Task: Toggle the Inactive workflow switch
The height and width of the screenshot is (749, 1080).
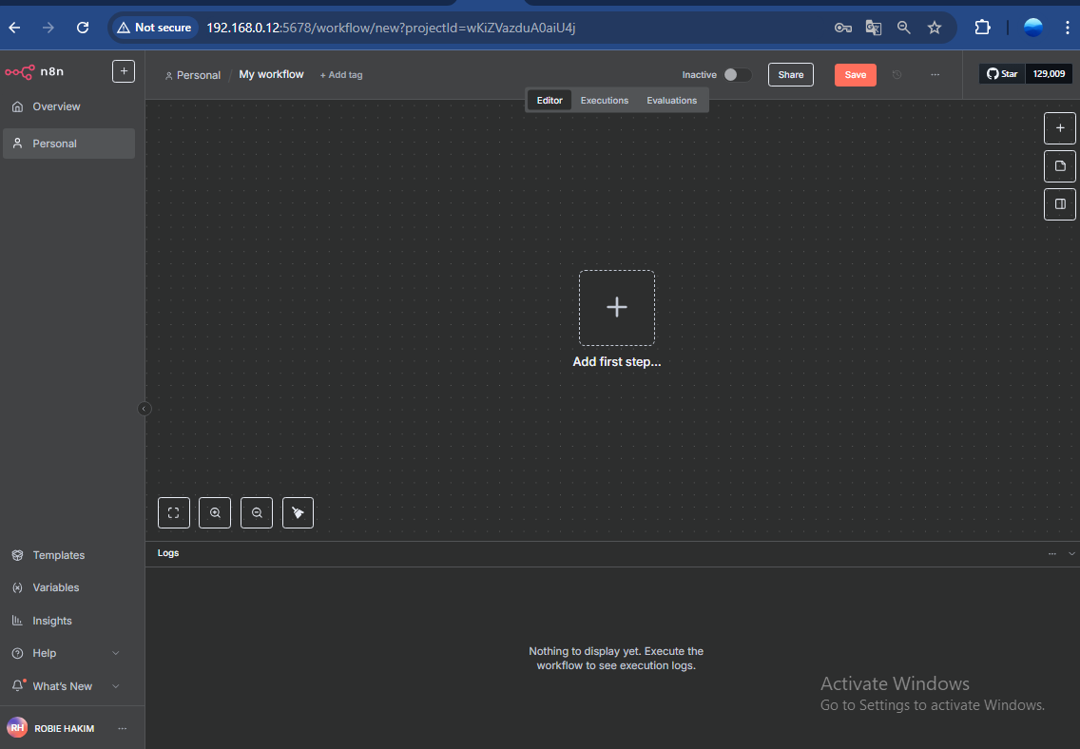Action: [x=737, y=75]
